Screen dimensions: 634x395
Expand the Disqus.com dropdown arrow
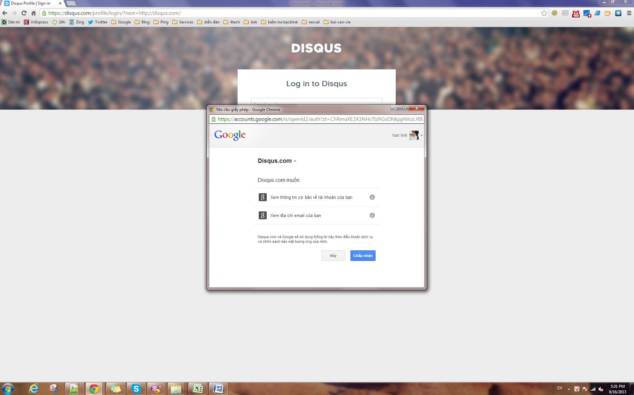295,161
